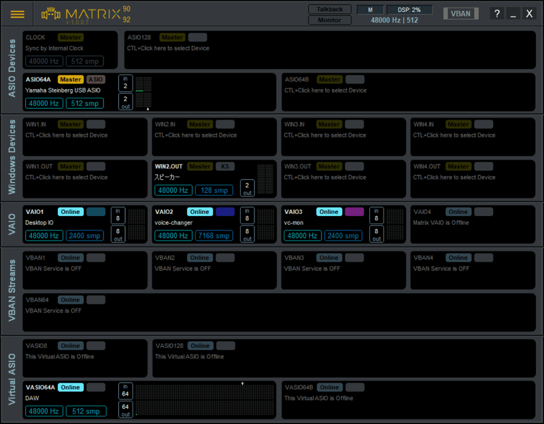Click the blue color swatch on VAIO2
The width and height of the screenshot is (544, 424).
pos(225,212)
